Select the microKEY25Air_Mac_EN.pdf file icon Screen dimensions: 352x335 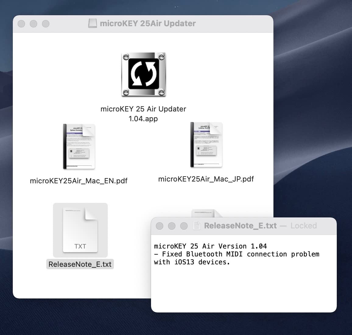coord(79,146)
